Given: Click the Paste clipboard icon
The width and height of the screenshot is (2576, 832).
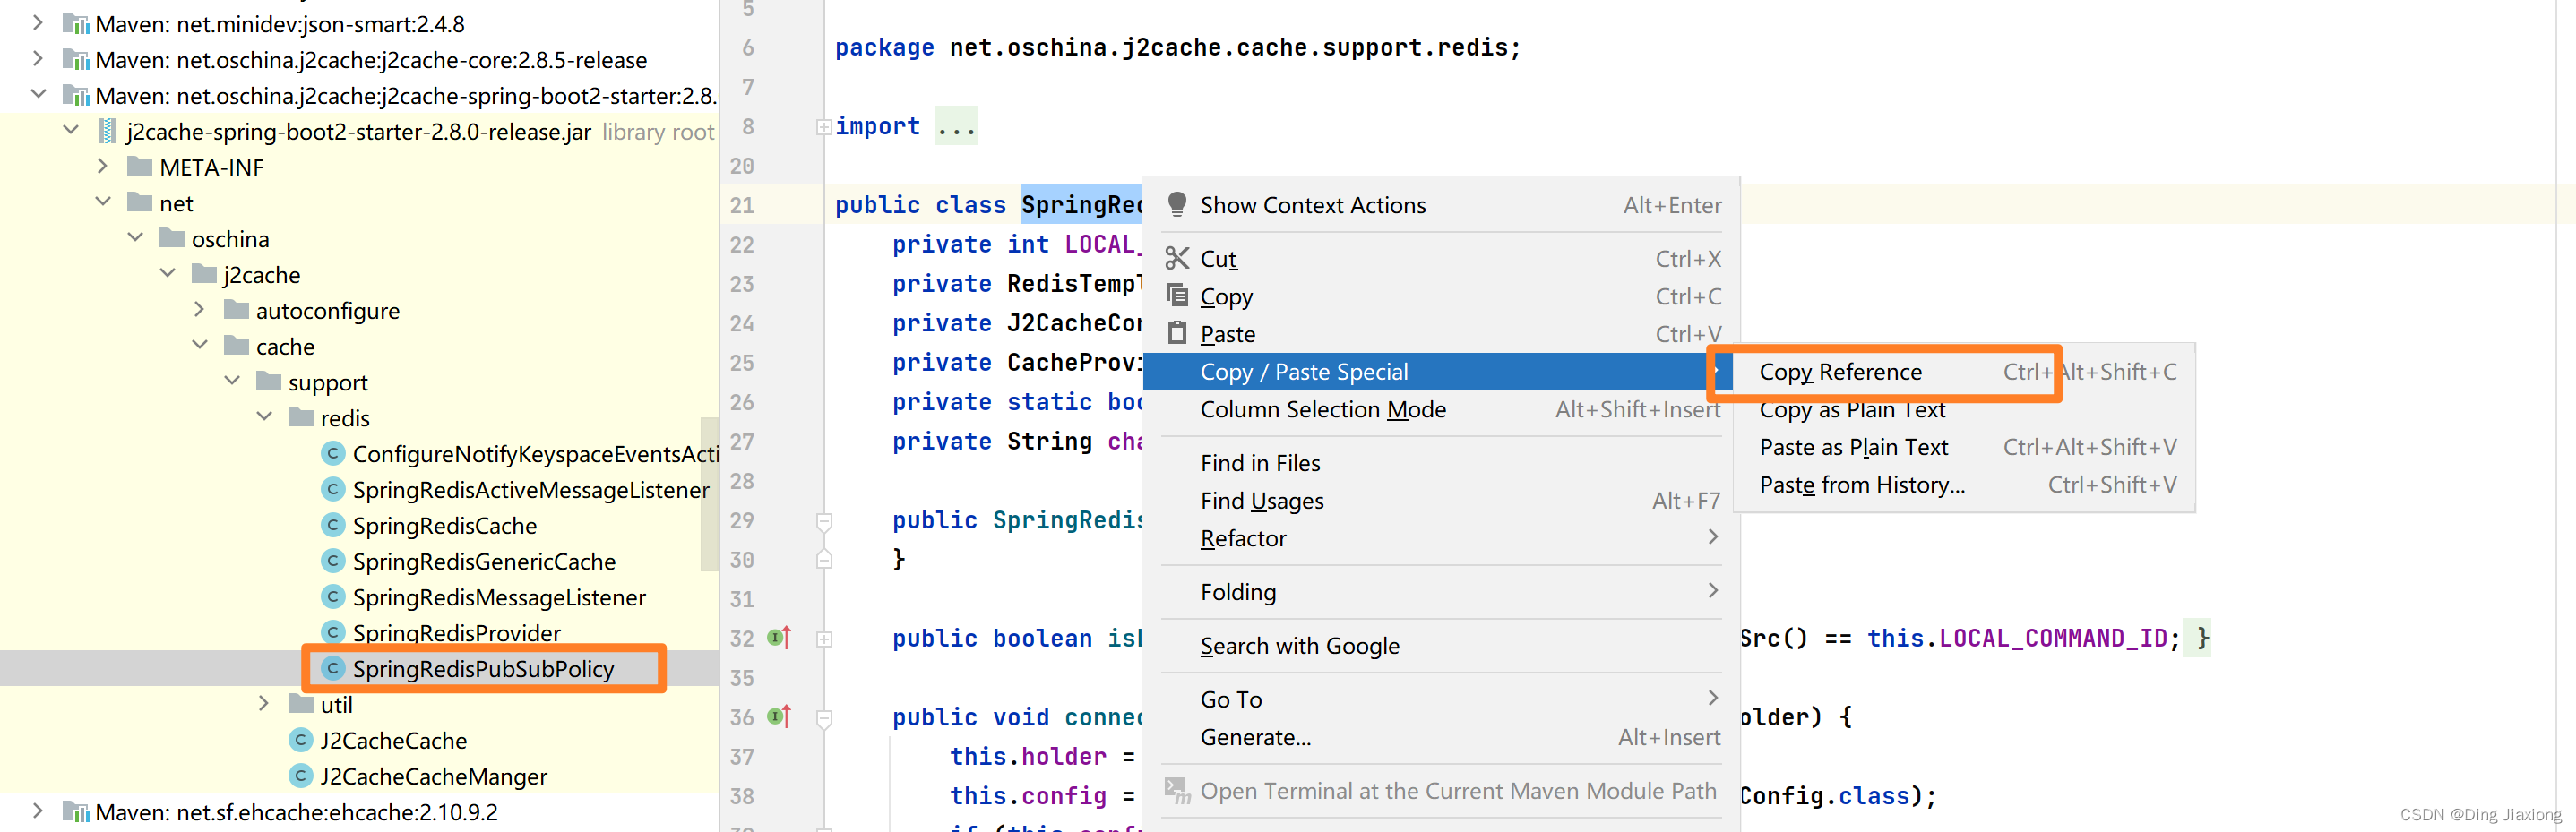Looking at the screenshot, I should pyautogui.click(x=1177, y=333).
